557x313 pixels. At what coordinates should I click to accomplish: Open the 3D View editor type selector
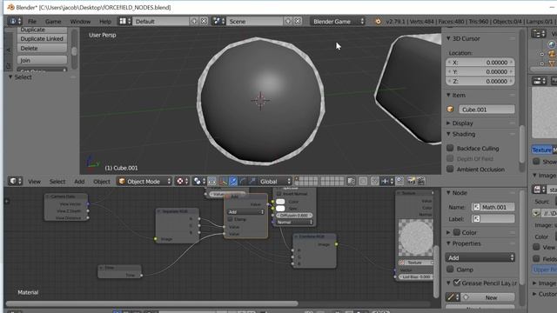pos(15,182)
